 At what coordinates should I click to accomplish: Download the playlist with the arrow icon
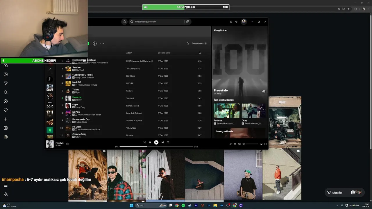coord(94,44)
